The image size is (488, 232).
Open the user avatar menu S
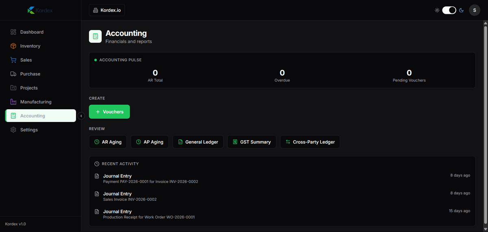coord(475,10)
